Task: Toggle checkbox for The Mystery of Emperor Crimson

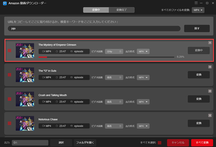Action: coord(9,50)
